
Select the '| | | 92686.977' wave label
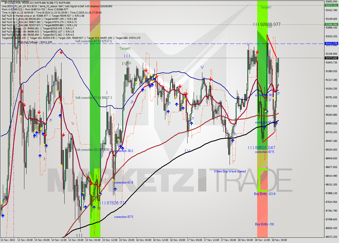[x=267, y=24]
